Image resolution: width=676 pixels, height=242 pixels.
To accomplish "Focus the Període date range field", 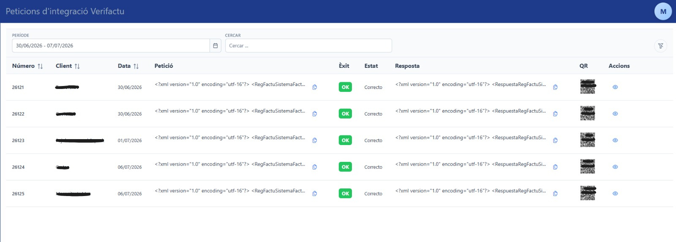I will click(x=111, y=46).
